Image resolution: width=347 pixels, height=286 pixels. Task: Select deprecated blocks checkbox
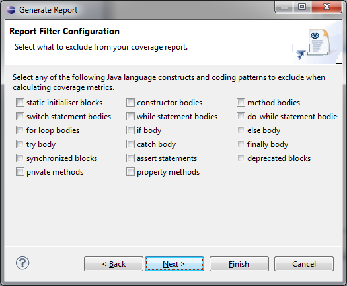pyautogui.click(x=241, y=158)
